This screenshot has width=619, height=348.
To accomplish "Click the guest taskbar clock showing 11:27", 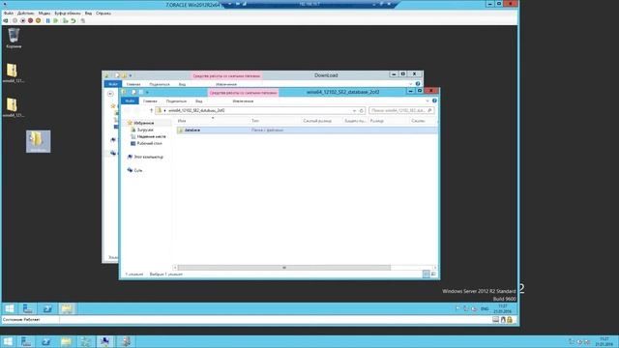I will pos(503,308).
